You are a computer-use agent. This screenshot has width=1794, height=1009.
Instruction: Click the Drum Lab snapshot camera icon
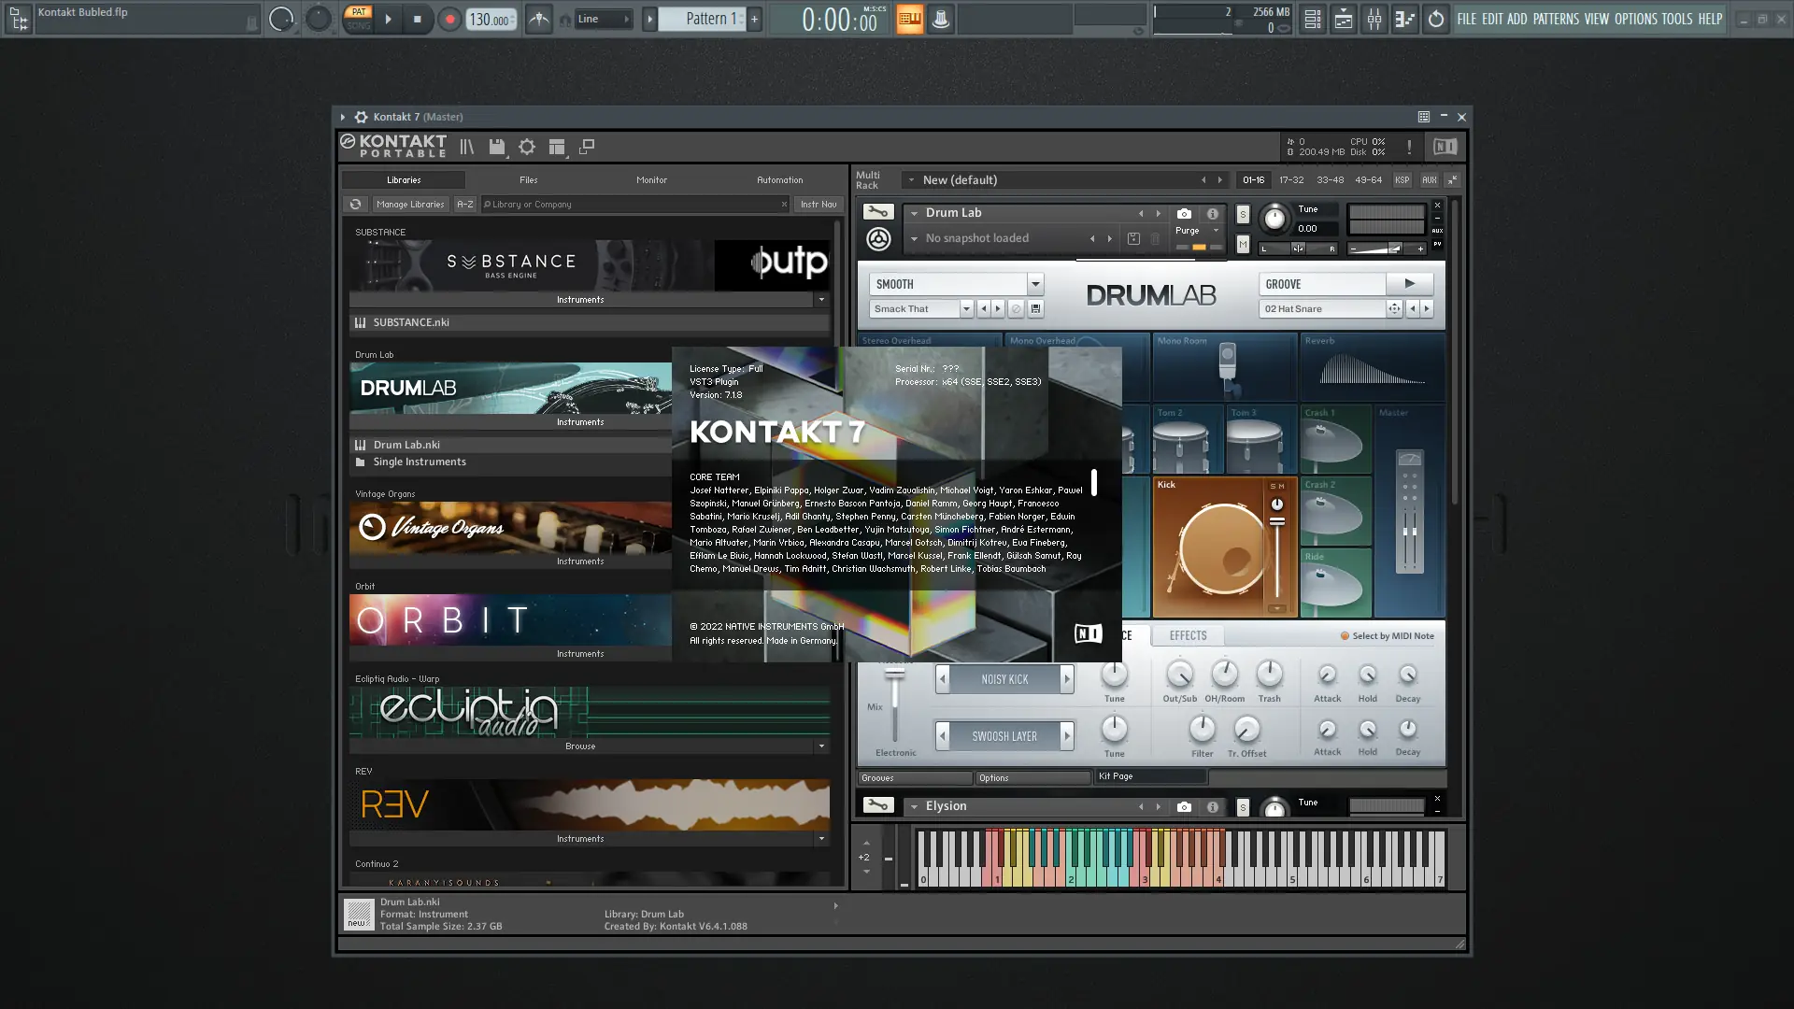(x=1184, y=214)
